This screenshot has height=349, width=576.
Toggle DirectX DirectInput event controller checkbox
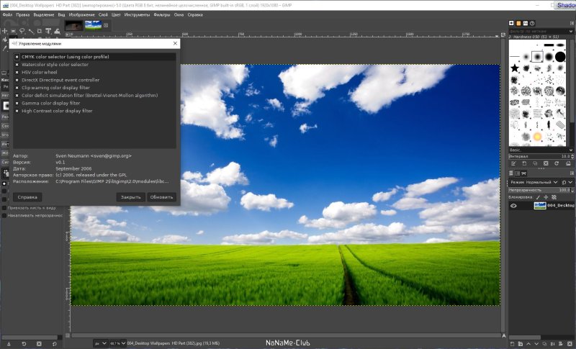(x=17, y=80)
